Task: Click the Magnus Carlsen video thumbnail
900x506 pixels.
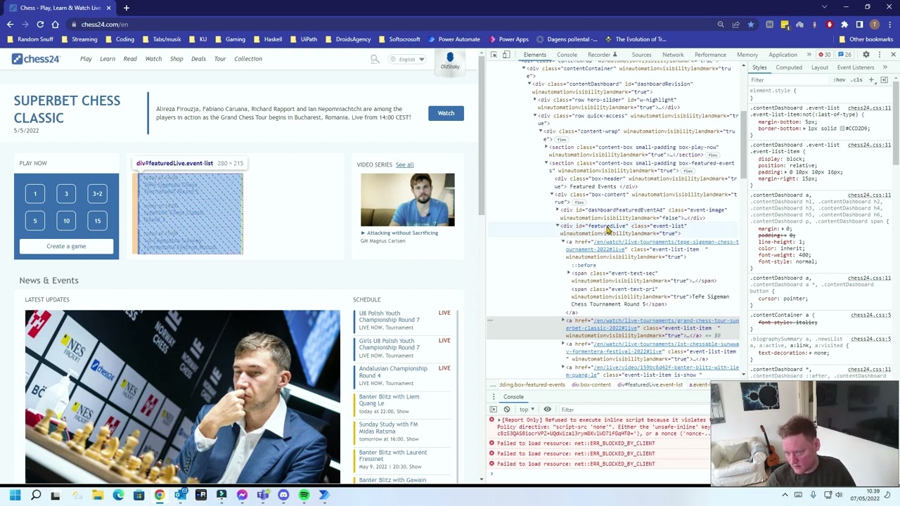Action: click(408, 200)
